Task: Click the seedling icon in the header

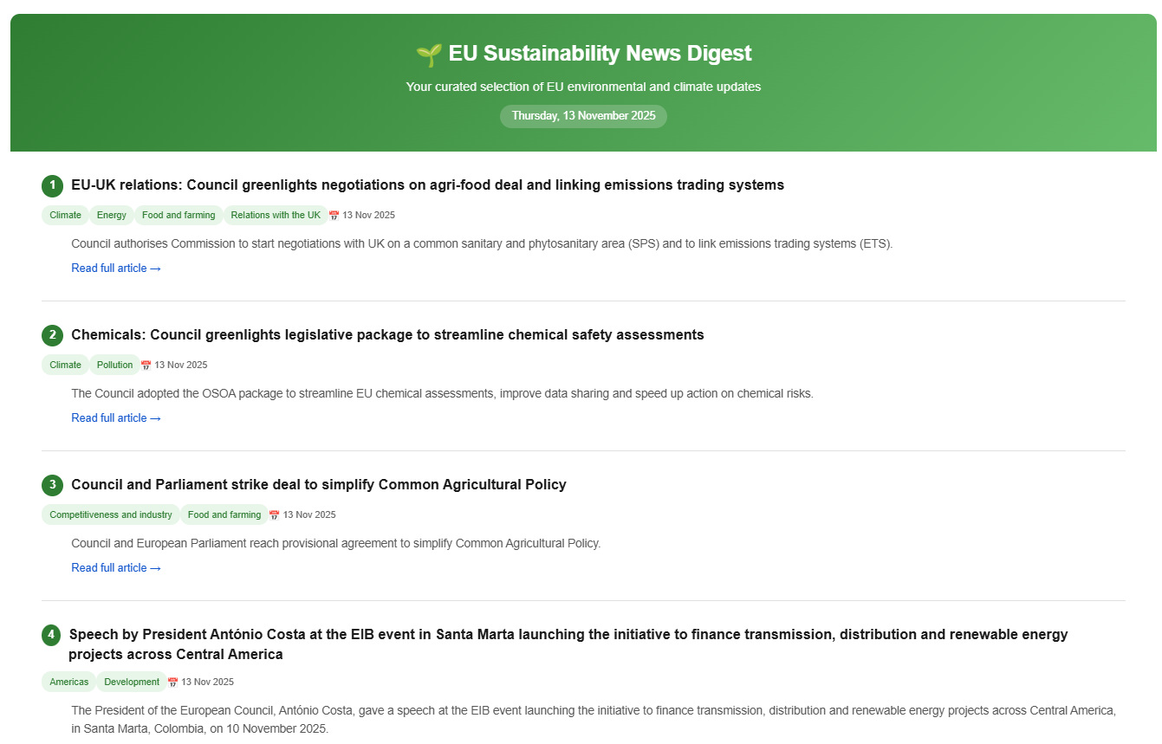Action: pyautogui.click(x=428, y=55)
